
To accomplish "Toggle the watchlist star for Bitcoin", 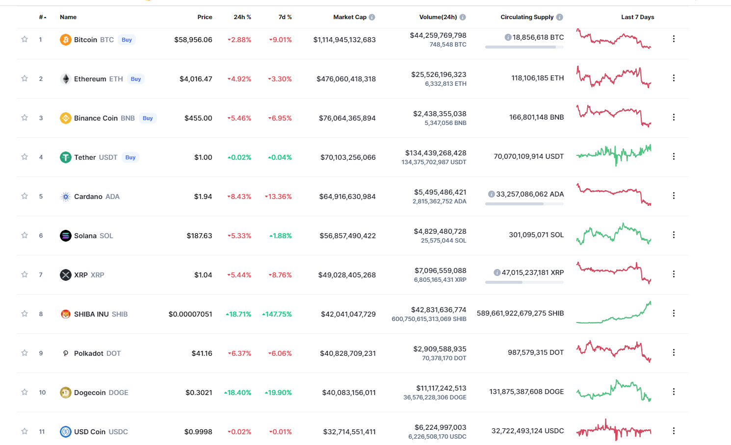I will (25, 39).
